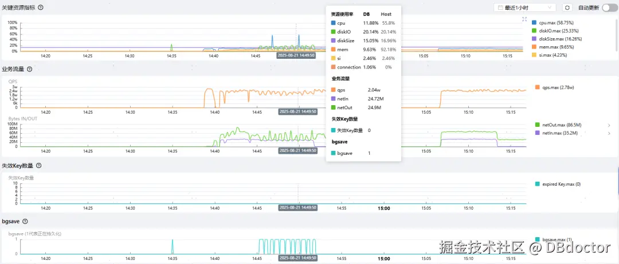This screenshot has height=264, width=619.
Task: Click calendar icon in time range selector
Action: click(x=499, y=7)
